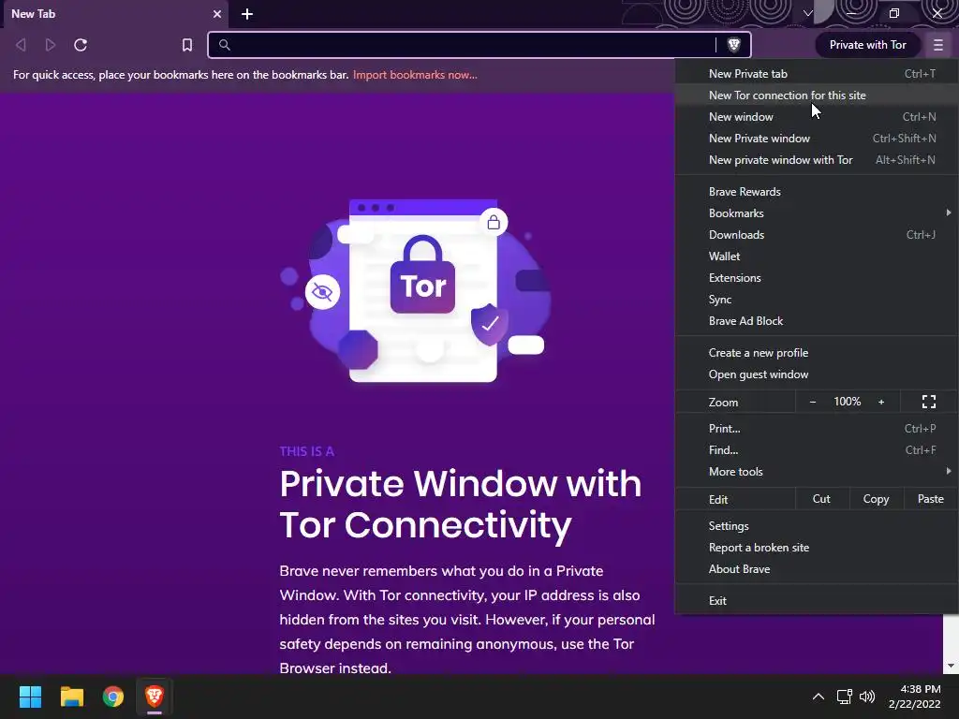Reload the current page
Viewport: 959px width, 719px height.
pos(81,45)
